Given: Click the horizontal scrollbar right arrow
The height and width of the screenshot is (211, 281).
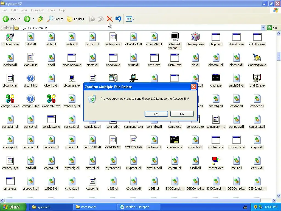Looking at the screenshot, I should click(274, 200).
